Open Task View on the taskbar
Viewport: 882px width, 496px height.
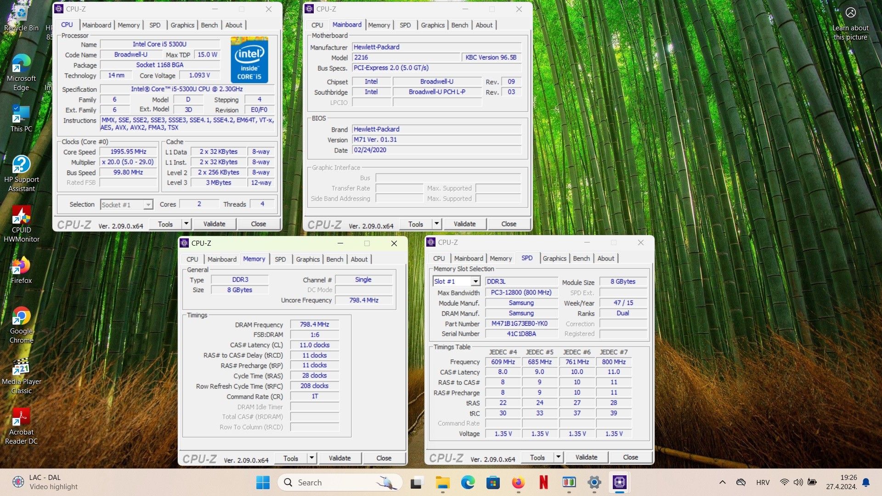pos(417,482)
